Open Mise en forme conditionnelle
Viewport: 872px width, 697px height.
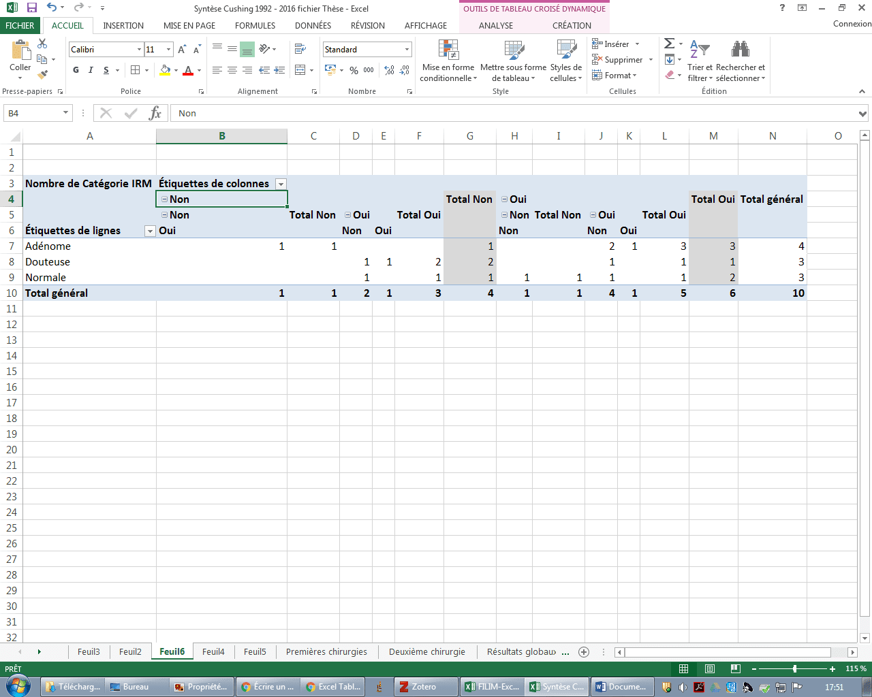(448, 61)
